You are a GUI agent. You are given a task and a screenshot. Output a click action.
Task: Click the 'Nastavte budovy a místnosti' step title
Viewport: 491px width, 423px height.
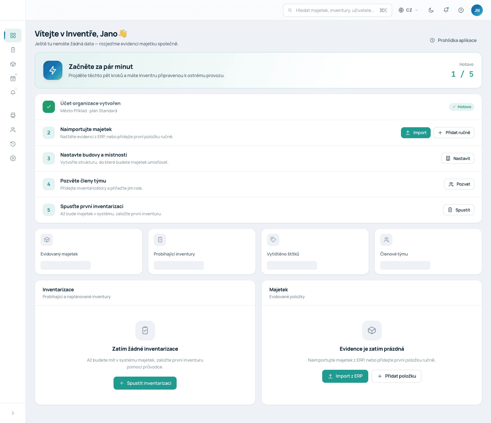(x=94, y=155)
